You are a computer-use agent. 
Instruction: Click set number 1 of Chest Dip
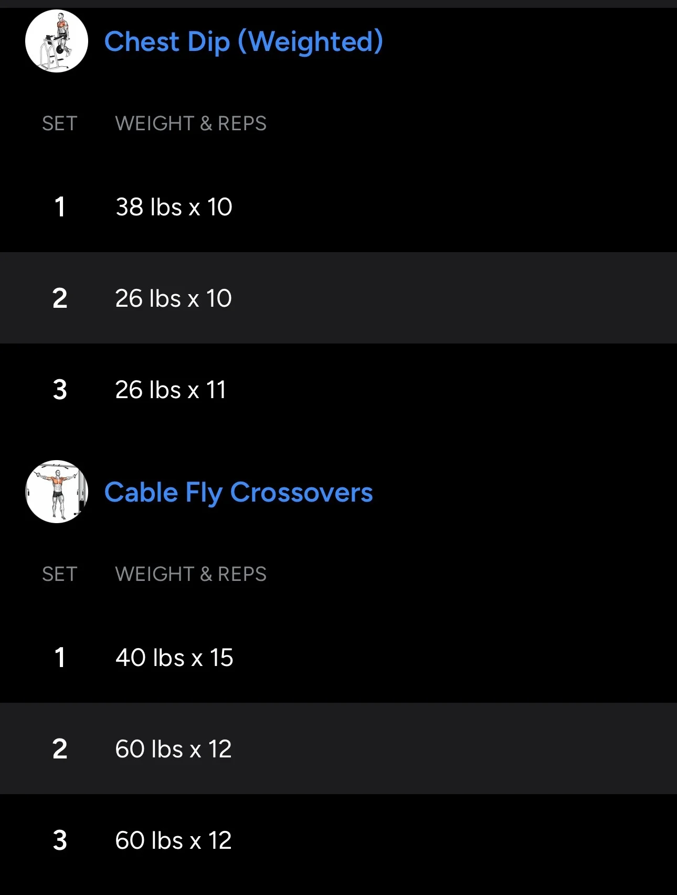click(60, 207)
